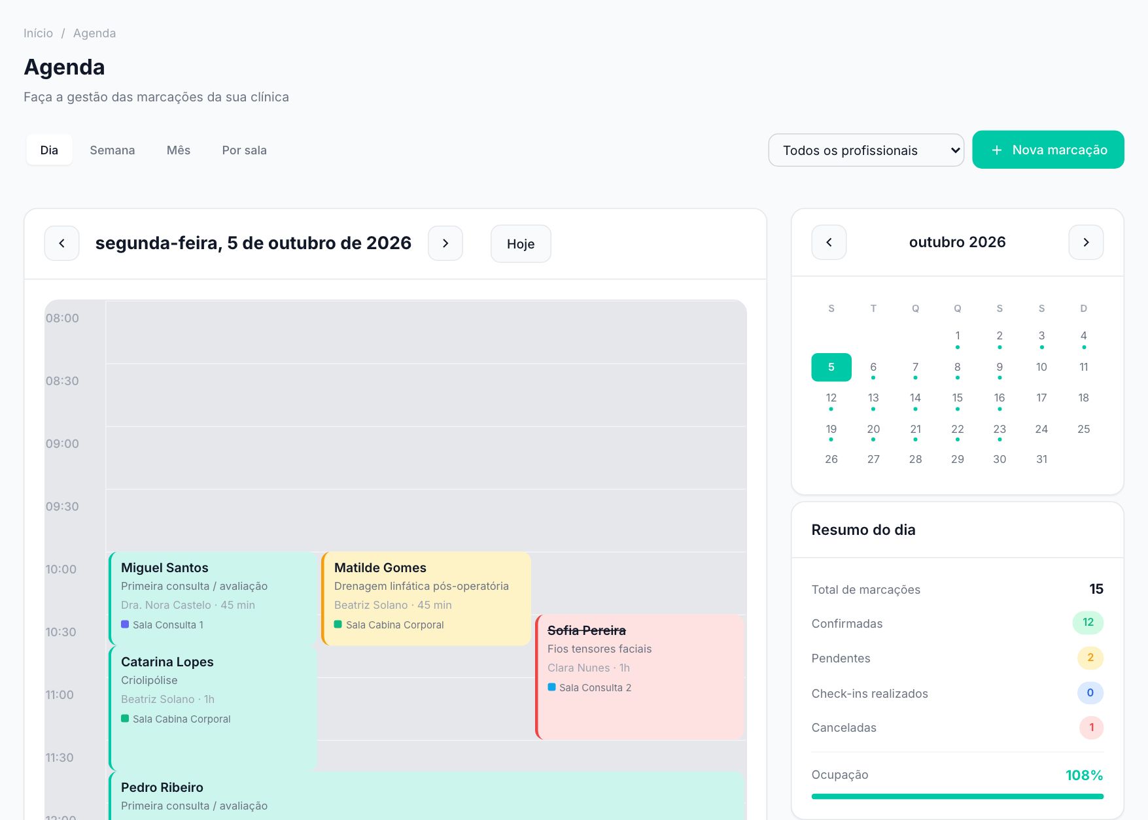Switch to the Mês view tab
The width and height of the screenshot is (1148, 820).
179,150
